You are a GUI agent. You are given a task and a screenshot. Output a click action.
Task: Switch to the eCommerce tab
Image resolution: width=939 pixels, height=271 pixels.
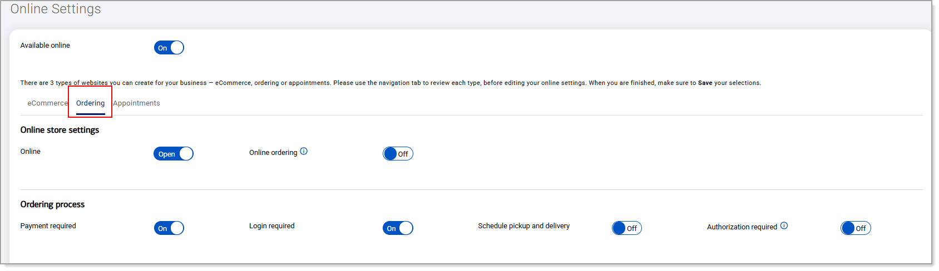[x=47, y=103]
